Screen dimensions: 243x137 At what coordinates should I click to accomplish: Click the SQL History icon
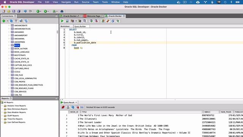point(113,21)
